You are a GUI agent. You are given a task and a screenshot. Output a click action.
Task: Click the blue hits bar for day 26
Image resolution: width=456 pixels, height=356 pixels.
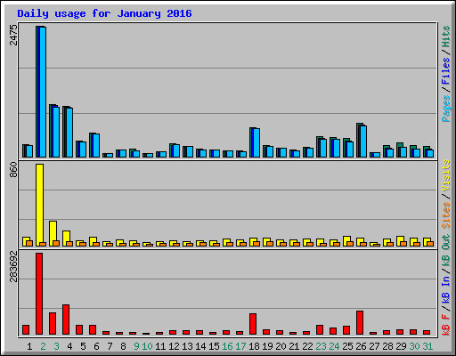(x=362, y=140)
